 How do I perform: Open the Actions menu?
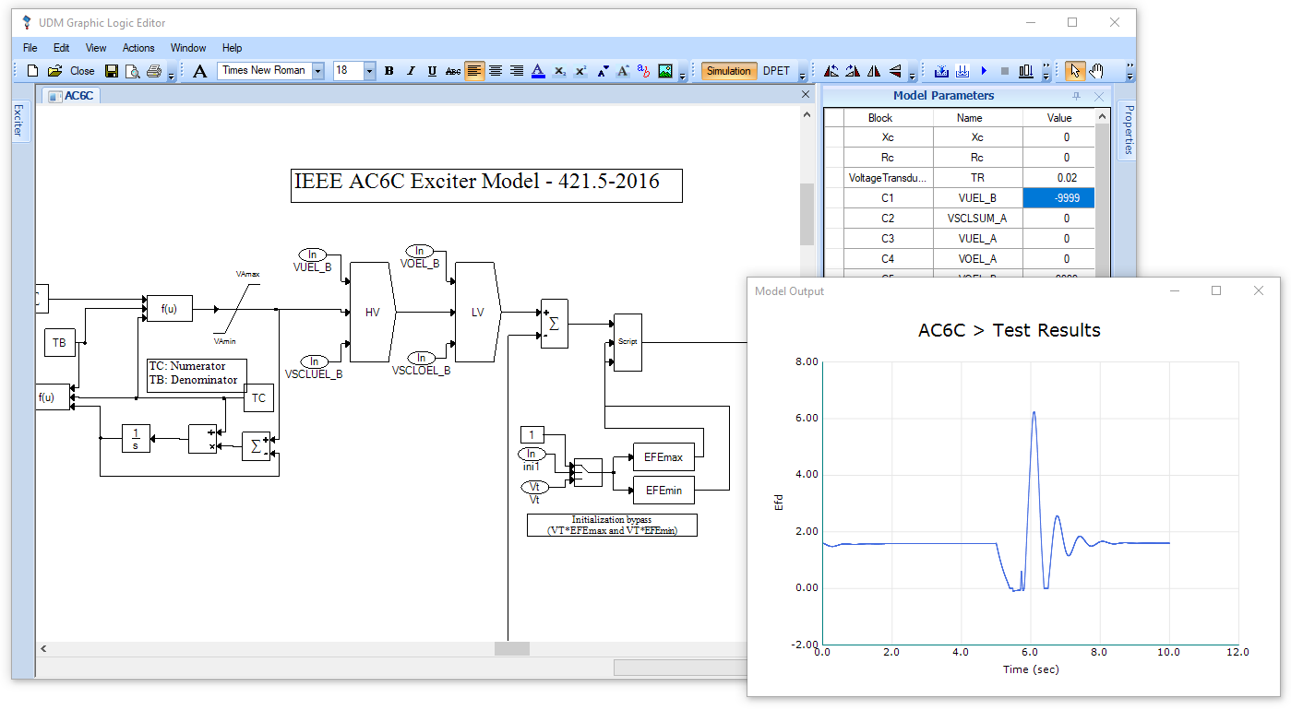click(x=138, y=48)
